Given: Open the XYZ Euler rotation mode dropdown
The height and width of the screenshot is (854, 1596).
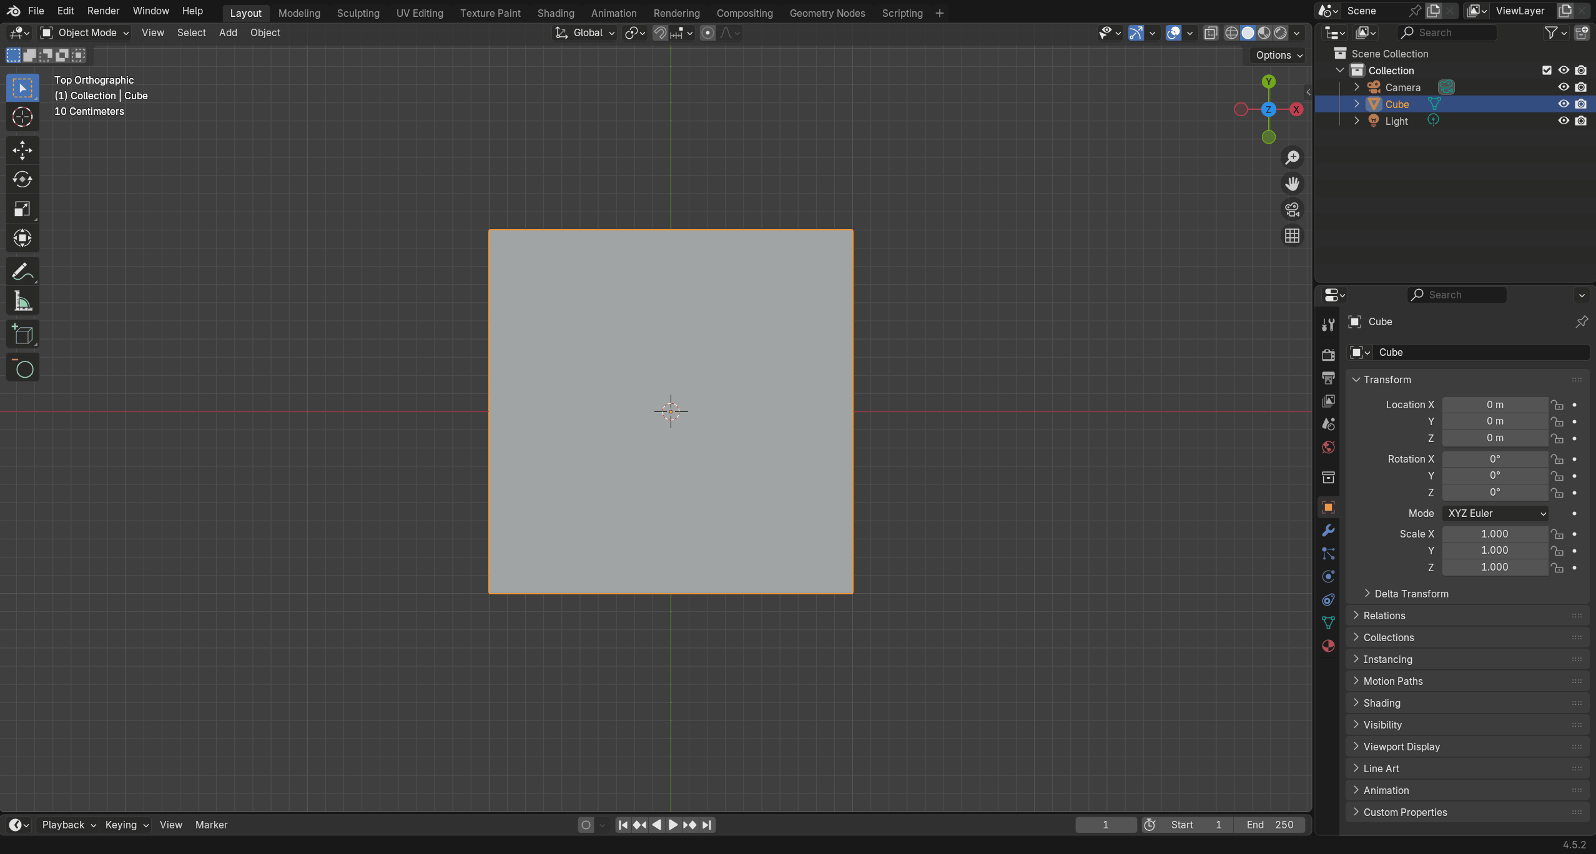Looking at the screenshot, I should tap(1495, 513).
